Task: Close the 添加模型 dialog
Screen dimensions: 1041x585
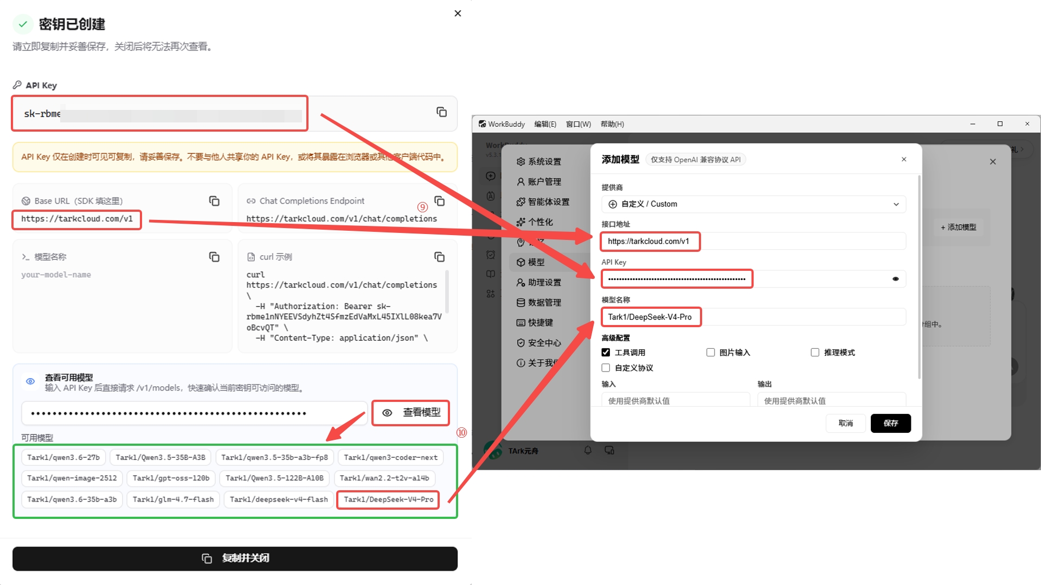Action: [x=904, y=159]
